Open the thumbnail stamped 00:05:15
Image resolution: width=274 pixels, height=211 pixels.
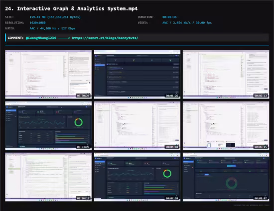pyautogui.click(x=226, y=126)
